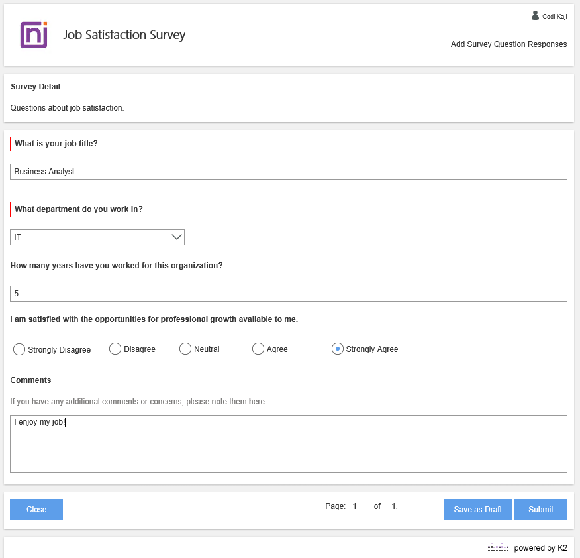Deselect the Strongly Agree option
The height and width of the screenshot is (558, 580).
coord(338,348)
